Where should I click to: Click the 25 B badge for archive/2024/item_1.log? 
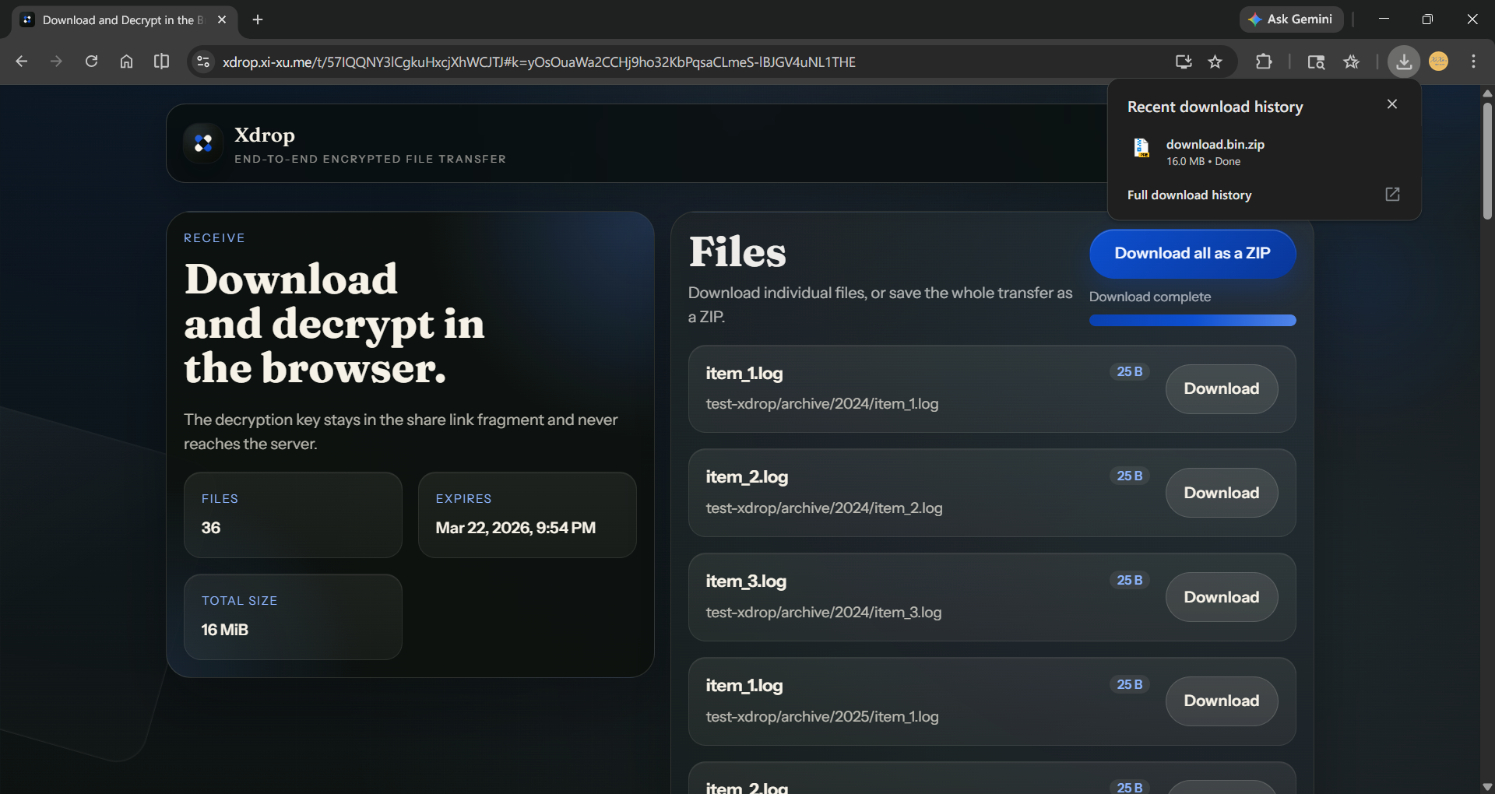click(1129, 372)
